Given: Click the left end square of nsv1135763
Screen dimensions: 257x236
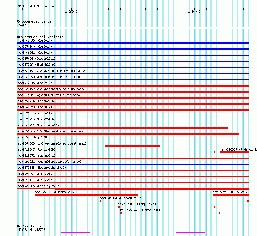Looking at the screenshot, I should point(100,201).
